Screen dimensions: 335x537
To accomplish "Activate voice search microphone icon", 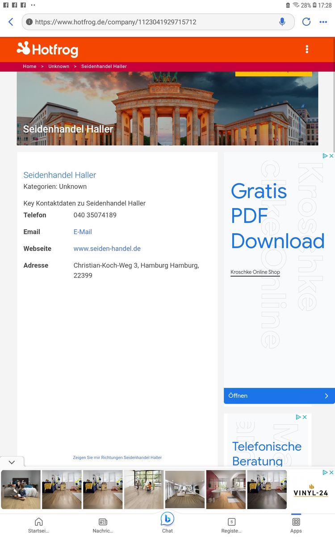I will [282, 22].
